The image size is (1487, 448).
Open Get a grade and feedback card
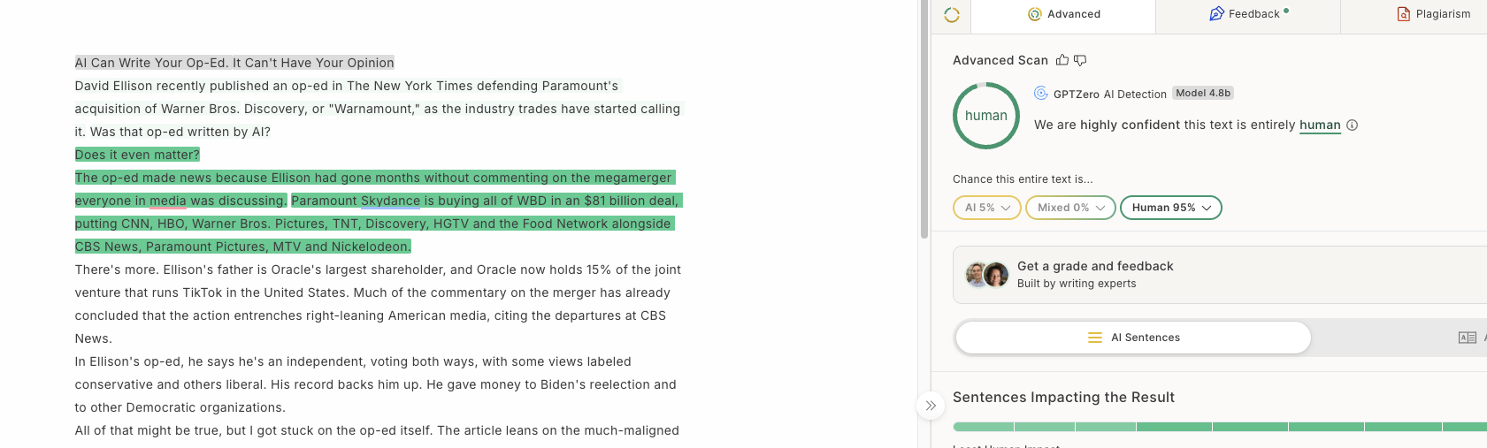click(1221, 275)
